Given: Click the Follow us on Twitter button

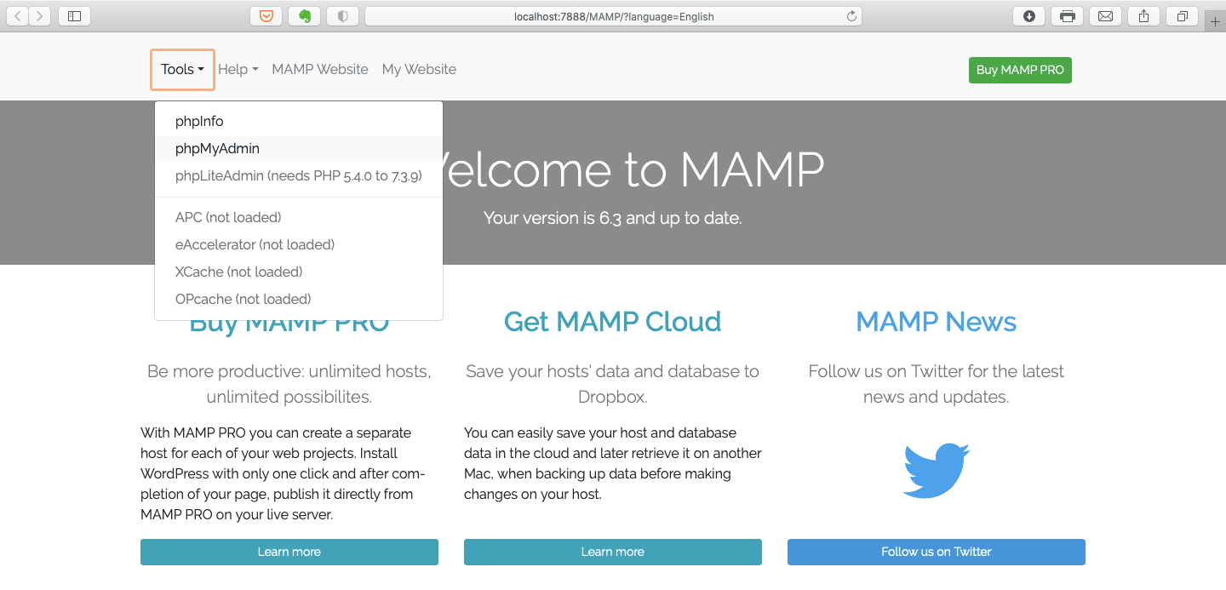Looking at the screenshot, I should click(936, 552).
